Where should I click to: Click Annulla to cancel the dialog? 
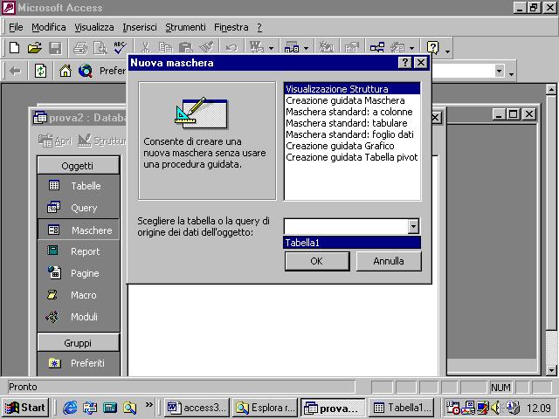tap(389, 261)
